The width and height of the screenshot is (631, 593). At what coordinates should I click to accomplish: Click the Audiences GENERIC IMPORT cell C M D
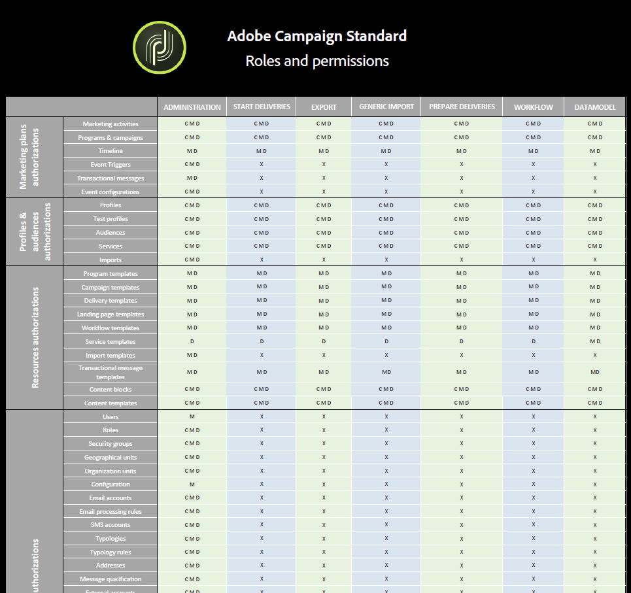coord(386,233)
